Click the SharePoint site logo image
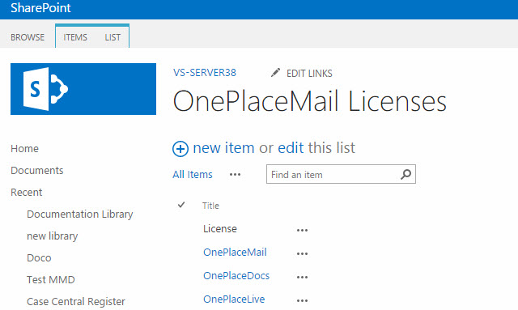Image resolution: width=518 pixels, height=310 pixels. pyautogui.click(x=83, y=89)
